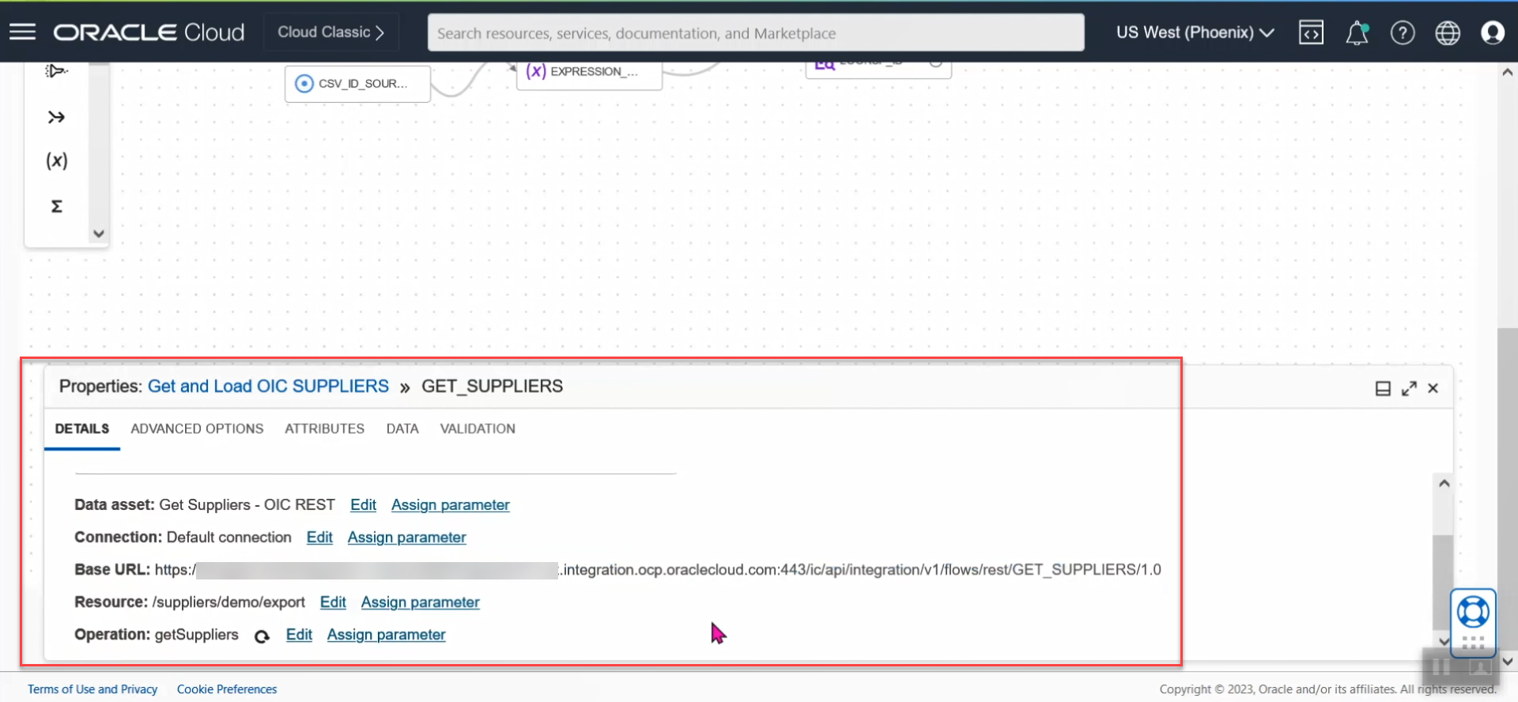Assign parameter to Resource
Screen dimensions: 1518x702
click(x=420, y=602)
